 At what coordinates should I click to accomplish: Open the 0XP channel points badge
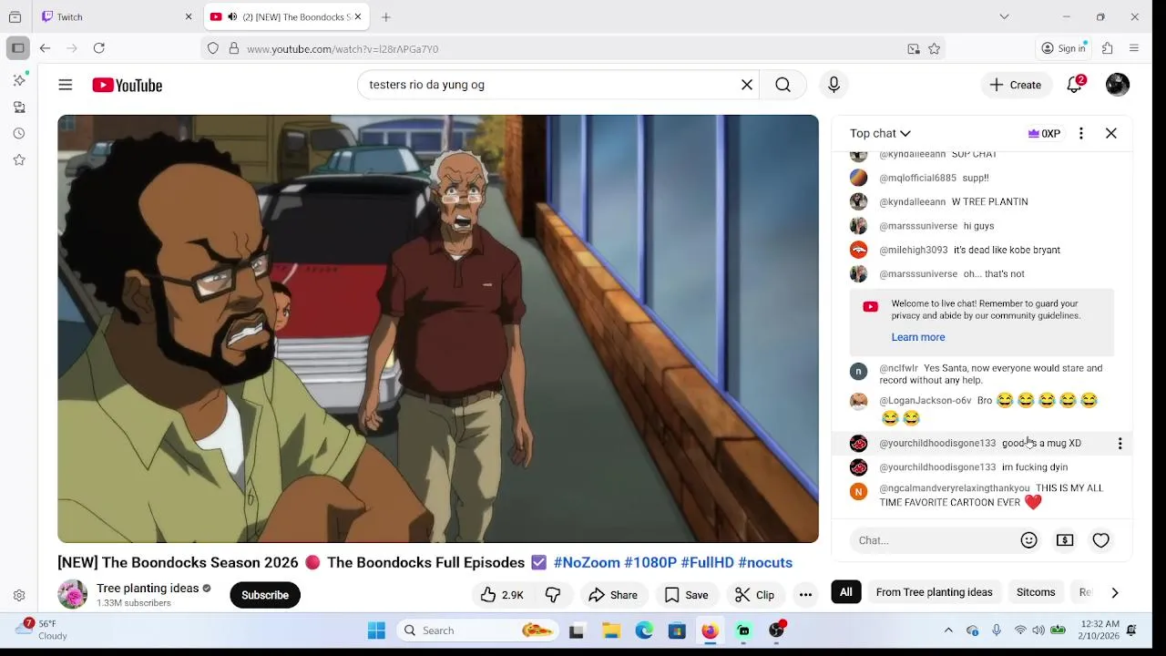1044,133
